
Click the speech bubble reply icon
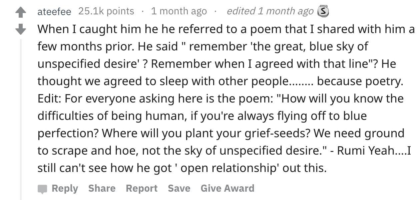43,189
